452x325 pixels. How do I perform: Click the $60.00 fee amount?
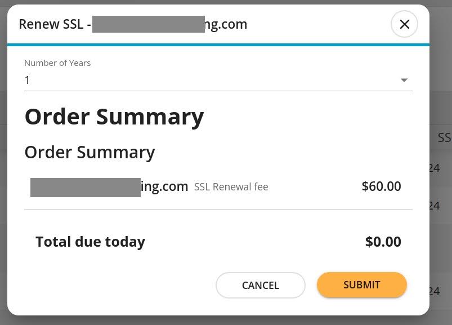pos(381,186)
